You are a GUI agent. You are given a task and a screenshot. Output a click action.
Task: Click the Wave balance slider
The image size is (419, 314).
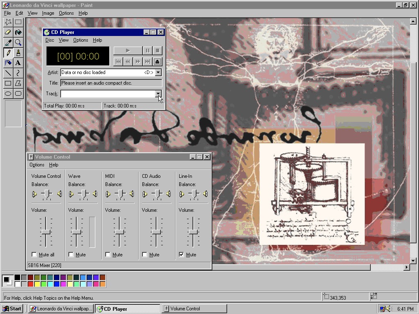83,194
